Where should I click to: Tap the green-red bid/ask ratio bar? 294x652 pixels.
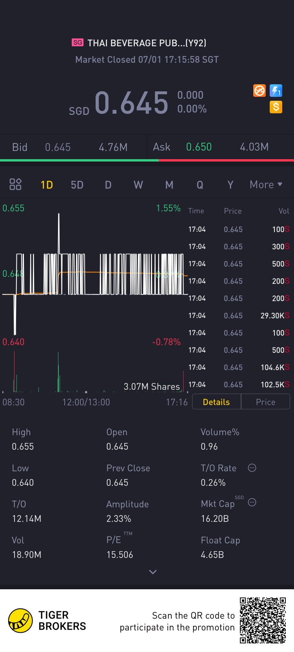point(147,160)
